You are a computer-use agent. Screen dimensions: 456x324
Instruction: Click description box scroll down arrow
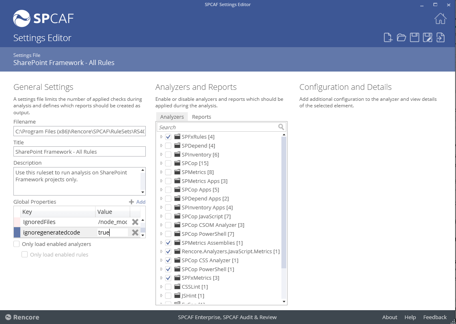point(143,192)
